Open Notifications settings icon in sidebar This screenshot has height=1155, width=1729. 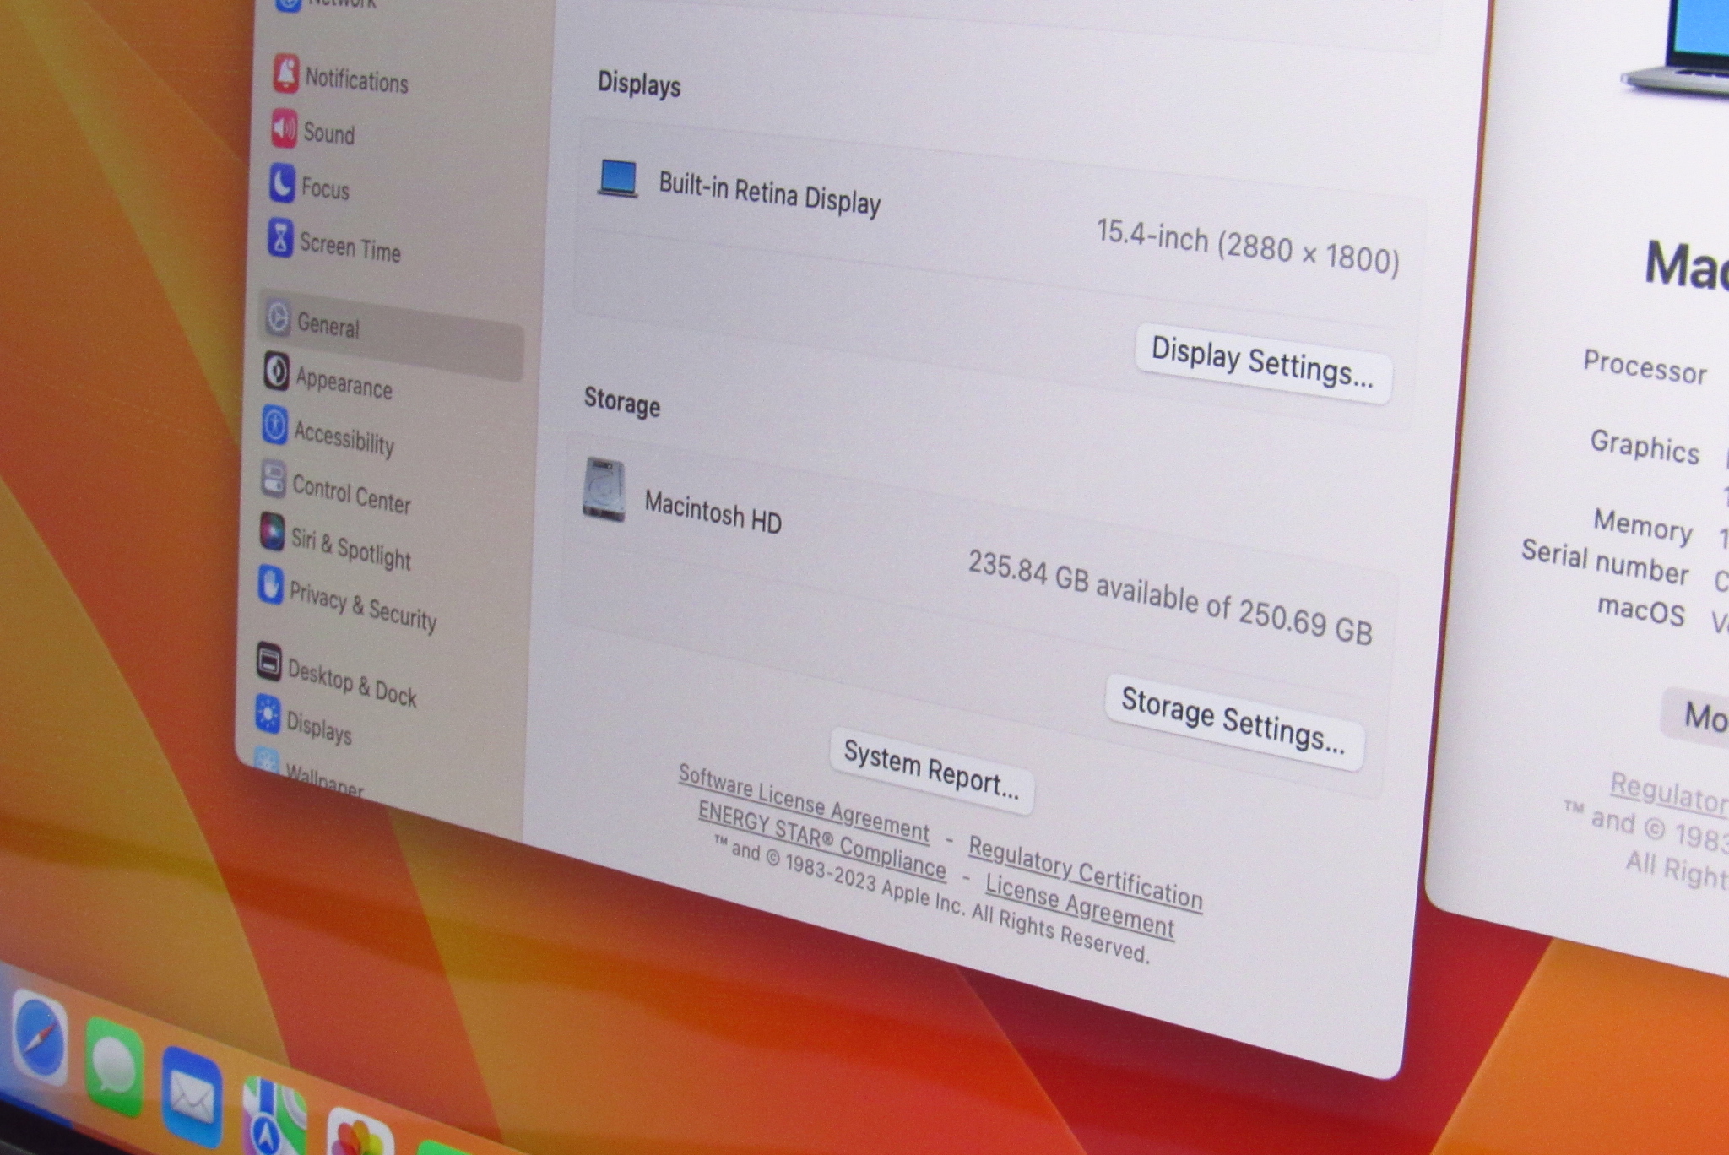[x=285, y=73]
